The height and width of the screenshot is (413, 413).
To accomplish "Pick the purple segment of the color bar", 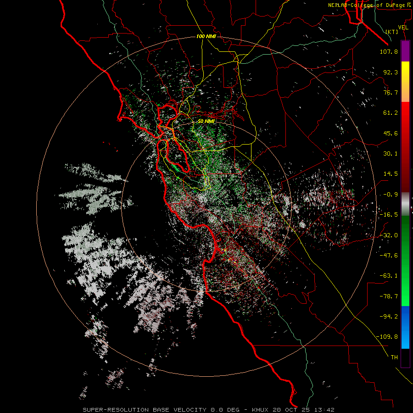I will point(405,51).
